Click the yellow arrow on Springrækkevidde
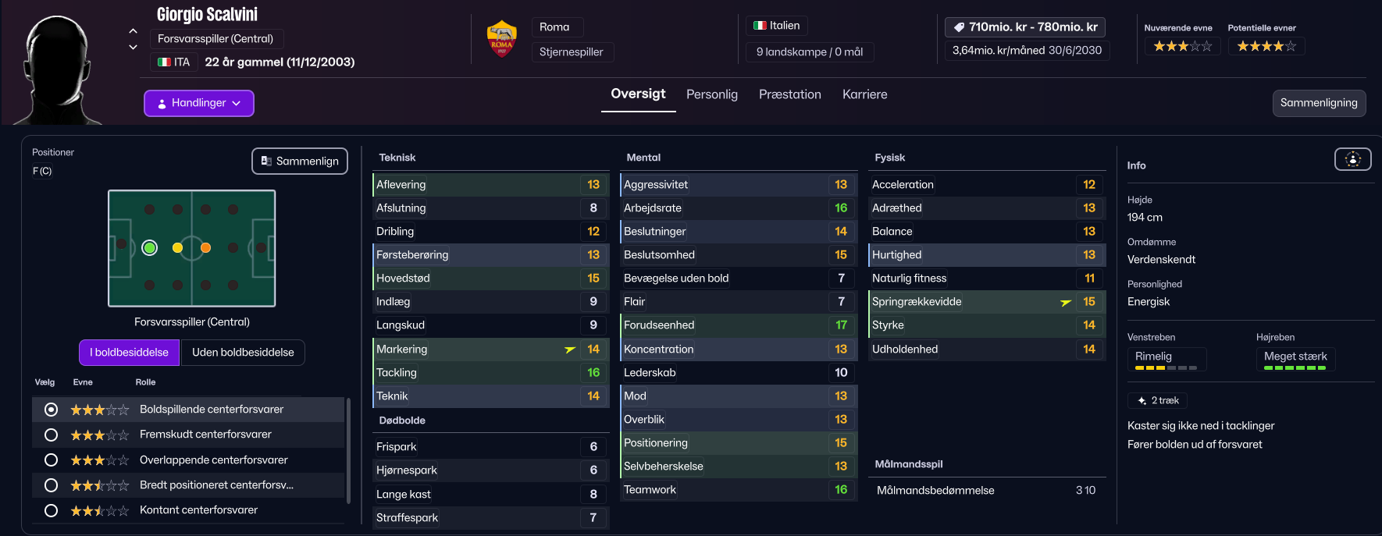Viewport: 1382px width, 536px height. click(x=1066, y=303)
